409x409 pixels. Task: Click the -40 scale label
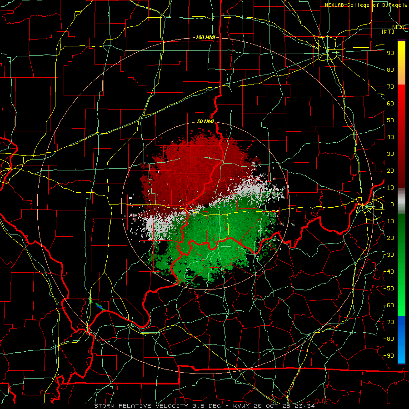click(x=389, y=272)
